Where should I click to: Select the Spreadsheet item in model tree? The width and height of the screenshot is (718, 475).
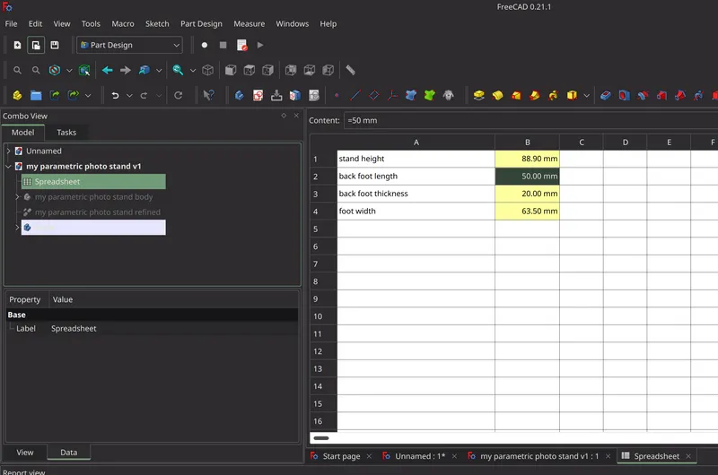57,182
